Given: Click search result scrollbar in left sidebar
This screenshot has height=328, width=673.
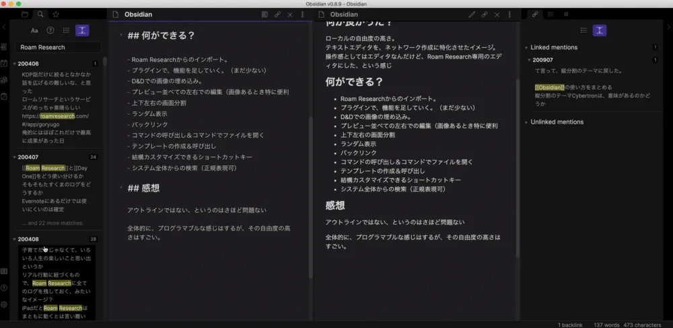Looking at the screenshot, I should 105,61.
